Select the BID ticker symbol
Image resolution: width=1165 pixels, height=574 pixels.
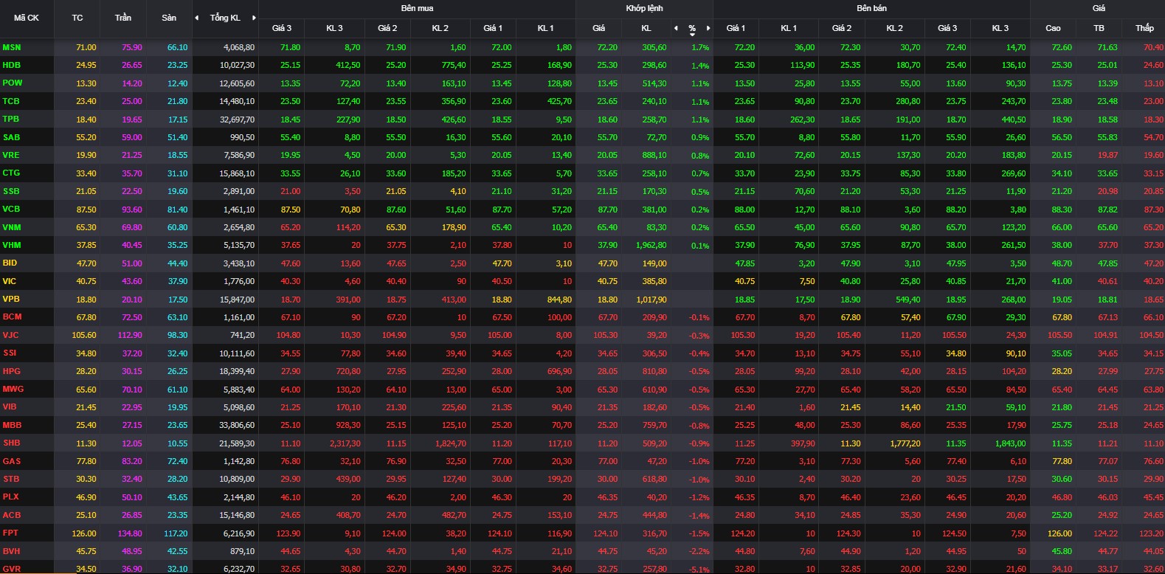point(10,263)
